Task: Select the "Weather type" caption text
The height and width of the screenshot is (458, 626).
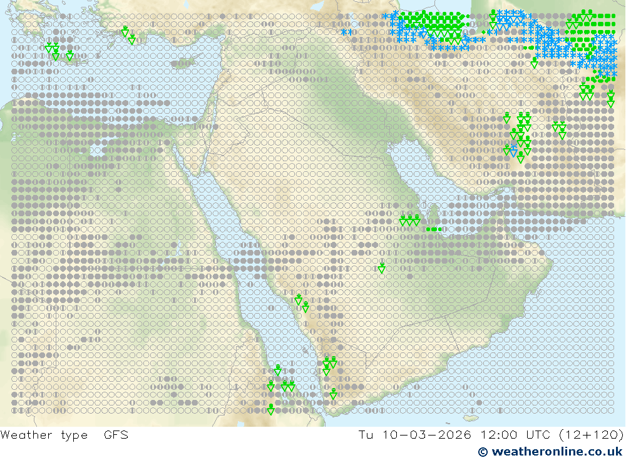Action: pyautogui.click(x=44, y=435)
